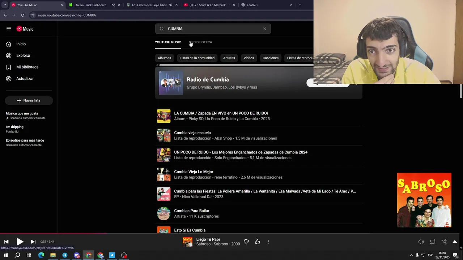Filter results by Canciones chip

coord(271,58)
